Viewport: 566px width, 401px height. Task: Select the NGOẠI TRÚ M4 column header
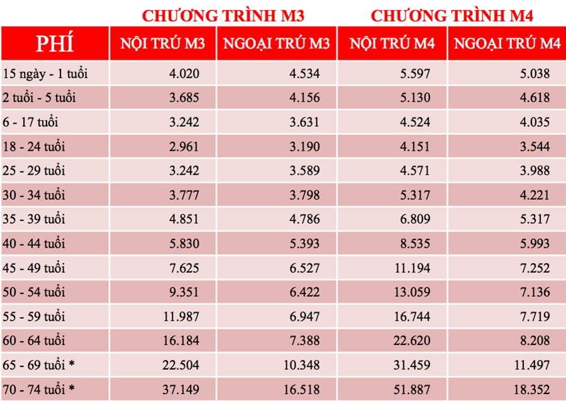(x=507, y=43)
